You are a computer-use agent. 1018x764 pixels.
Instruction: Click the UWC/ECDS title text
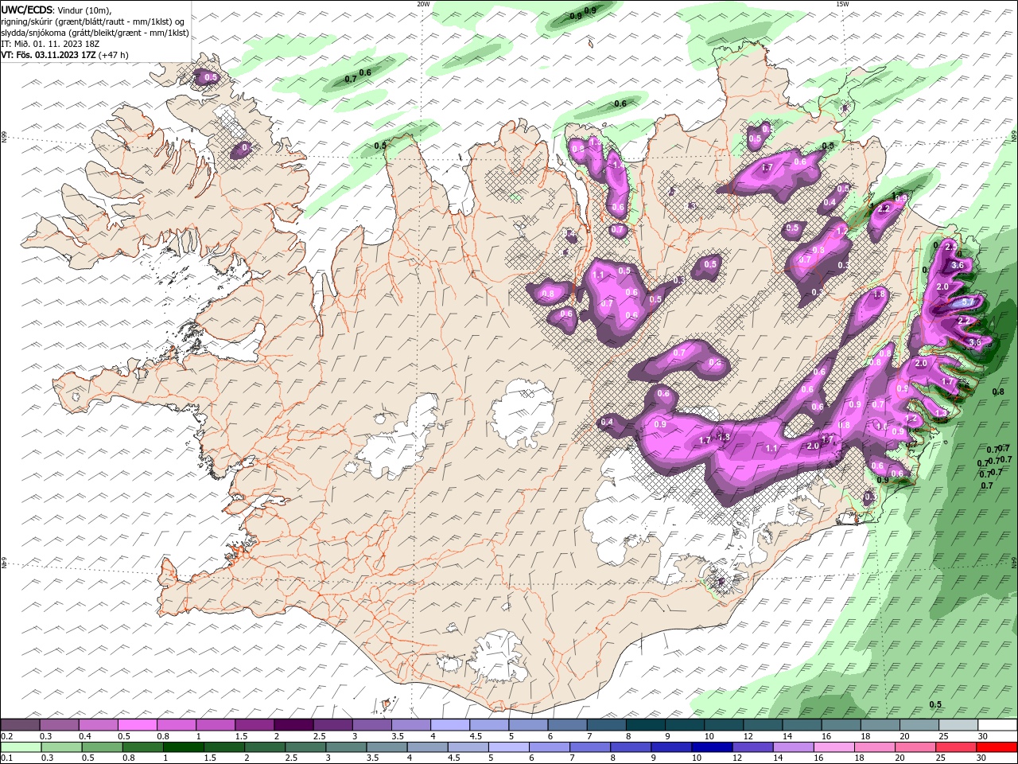click(26, 10)
